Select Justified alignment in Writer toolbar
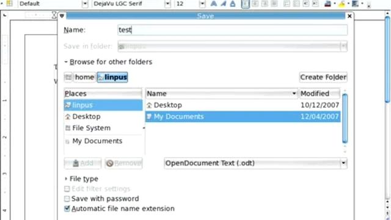Viewport: 391px width, 220px height. tap(274, 4)
